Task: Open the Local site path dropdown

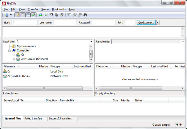Action: 91,42
